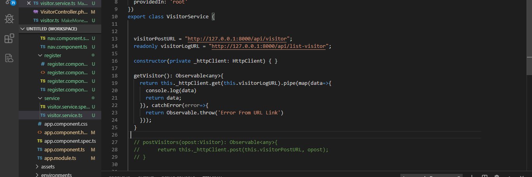Click line number 26 in the gutter
Viewport: 532px width, 177px height.
(x=115, y=135)
